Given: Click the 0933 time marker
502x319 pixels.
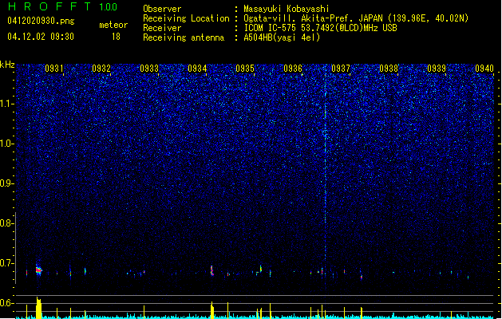Looking at the screenshot, I should [x=149, y=69].
